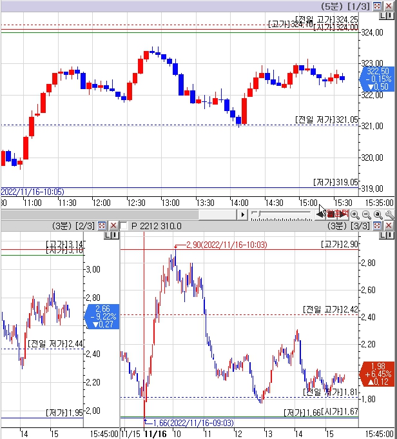Click the [전일 저가]1.81 label

pos(331,392)
